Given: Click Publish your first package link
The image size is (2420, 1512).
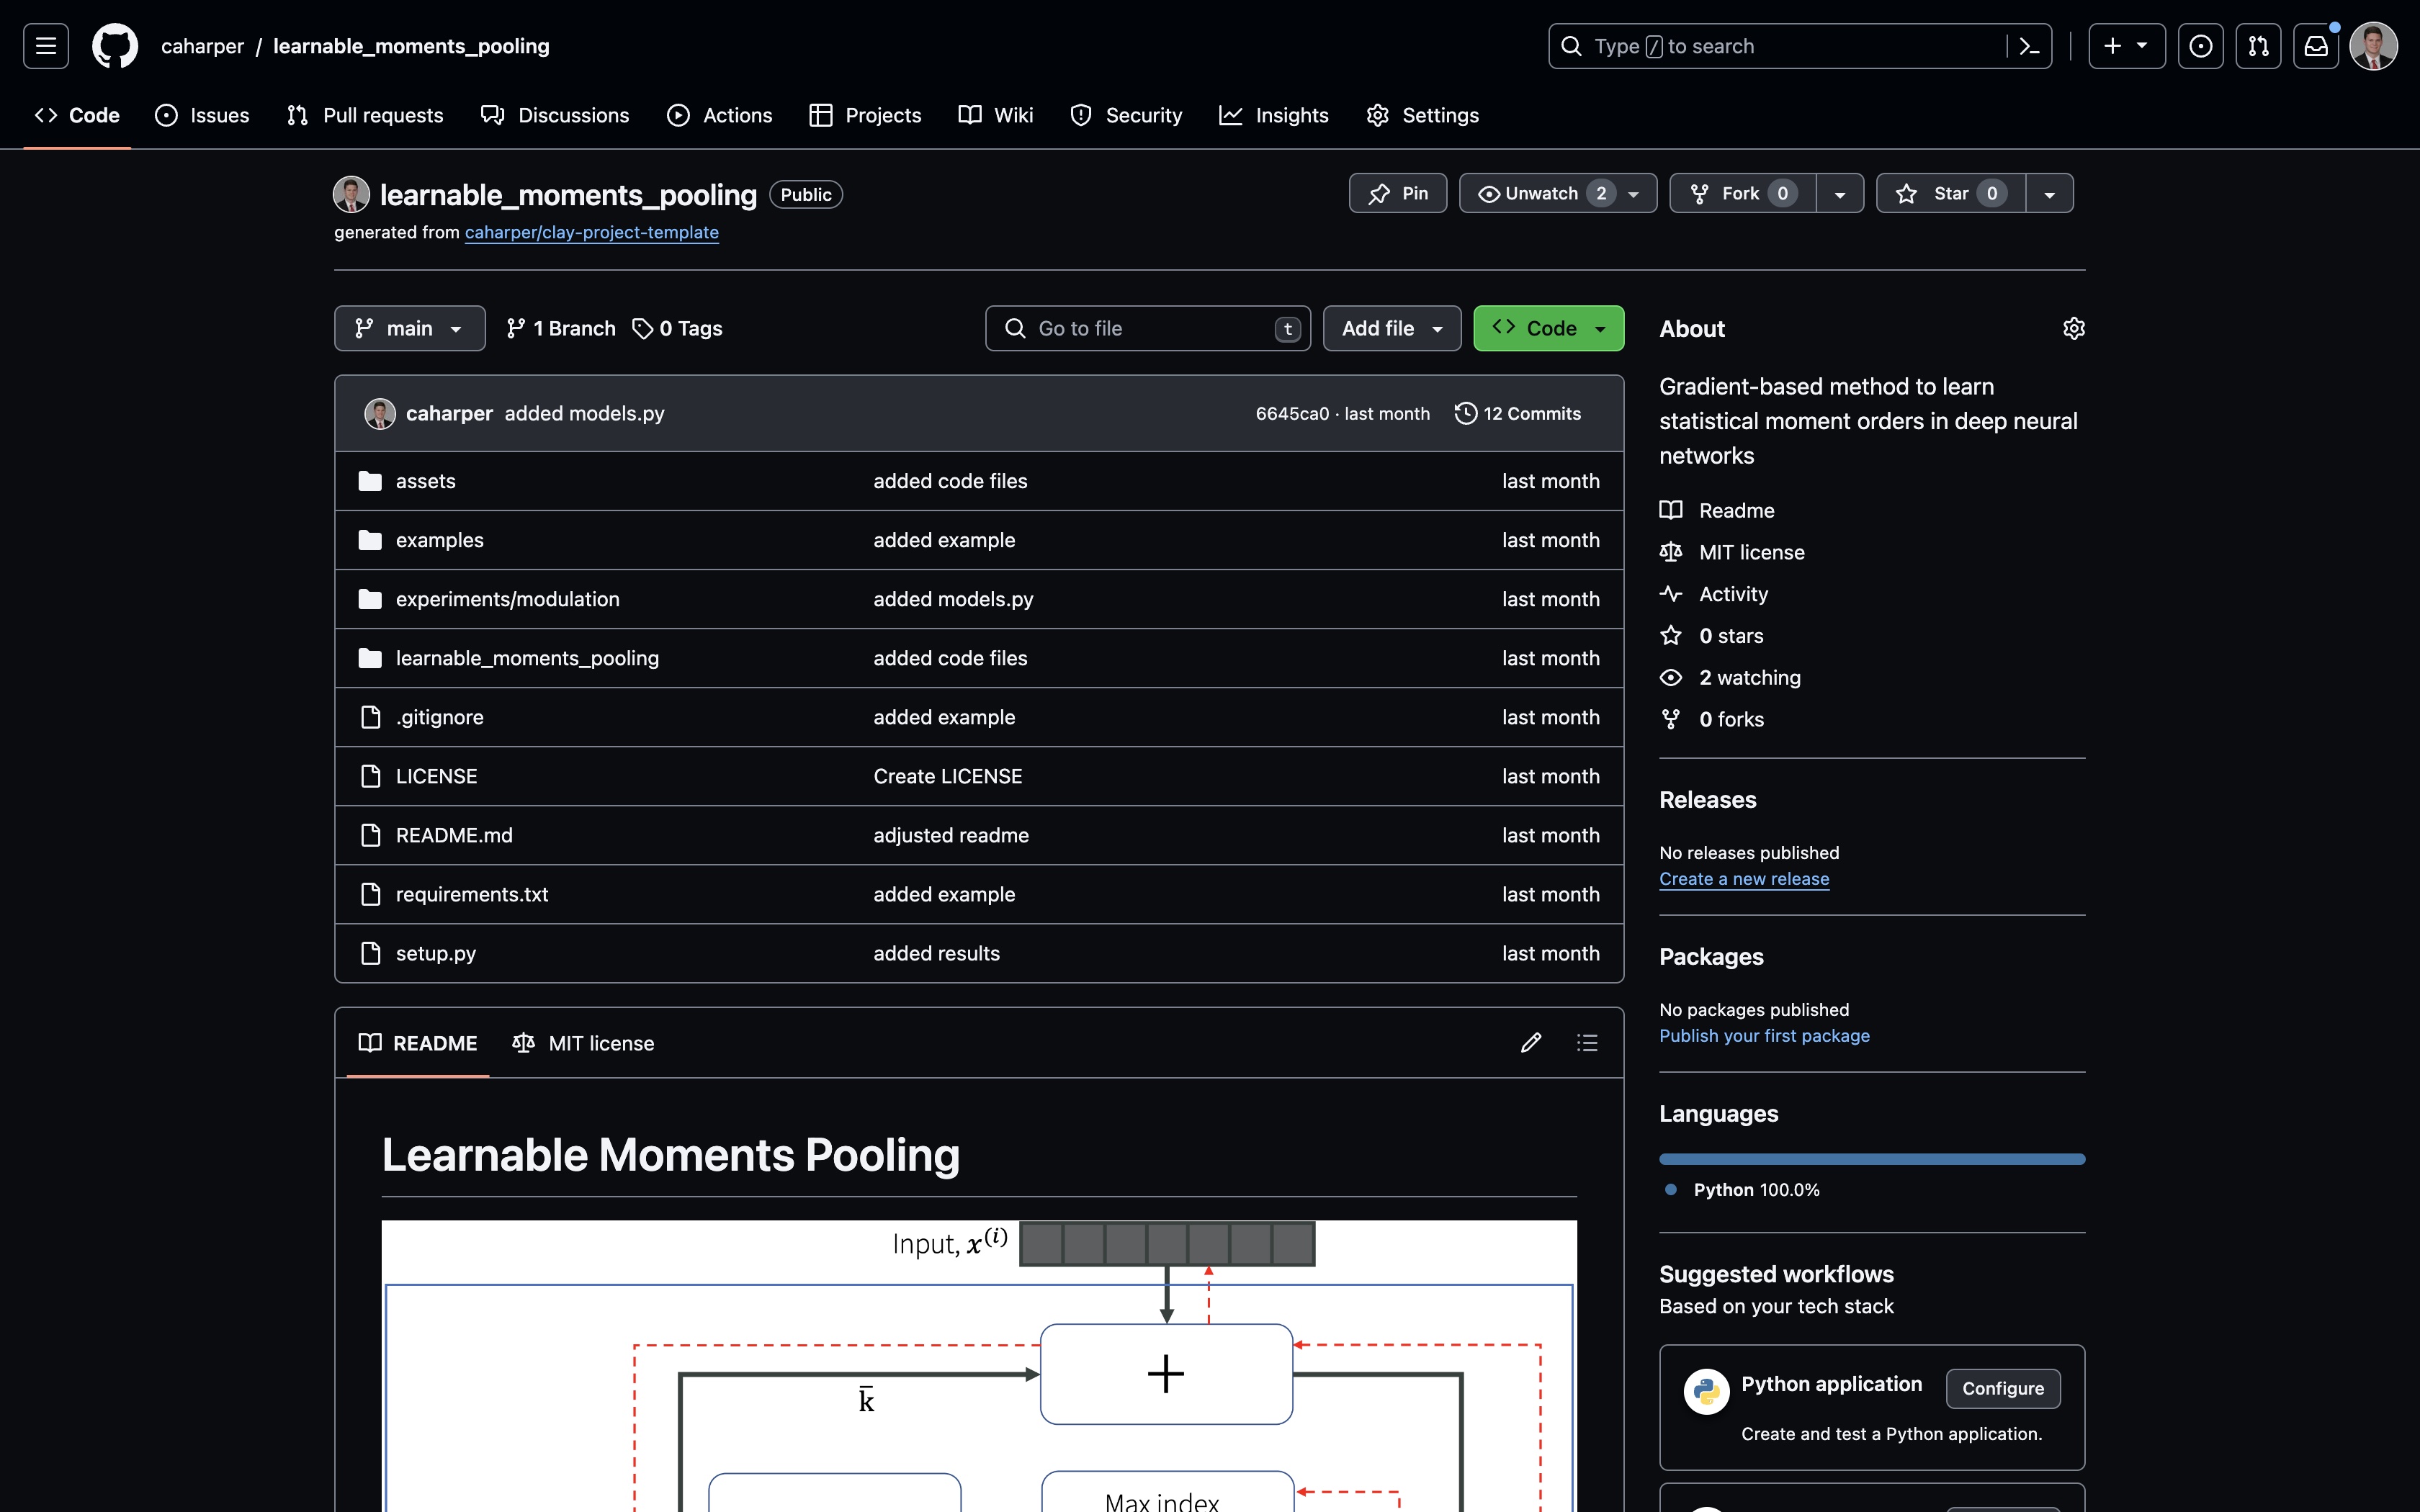Looking at the screenshot, I should (x=1764, y=1036).
